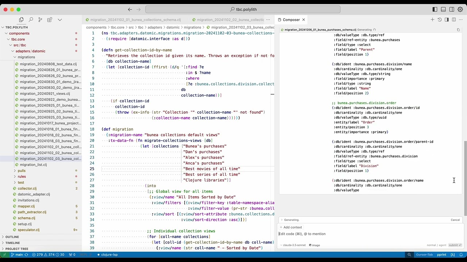Toggle secondary sidebar layout icon
Image resolution: width=467 pixels, height=262 pixels.
(452, 9)
